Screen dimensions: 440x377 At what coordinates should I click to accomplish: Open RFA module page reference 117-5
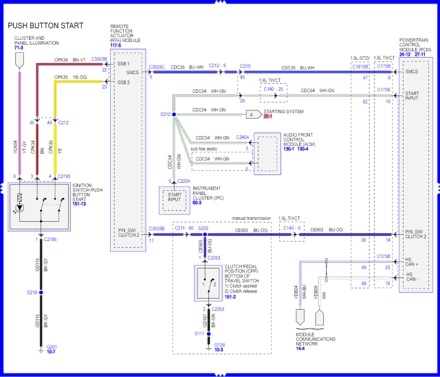tap(115, 46)
